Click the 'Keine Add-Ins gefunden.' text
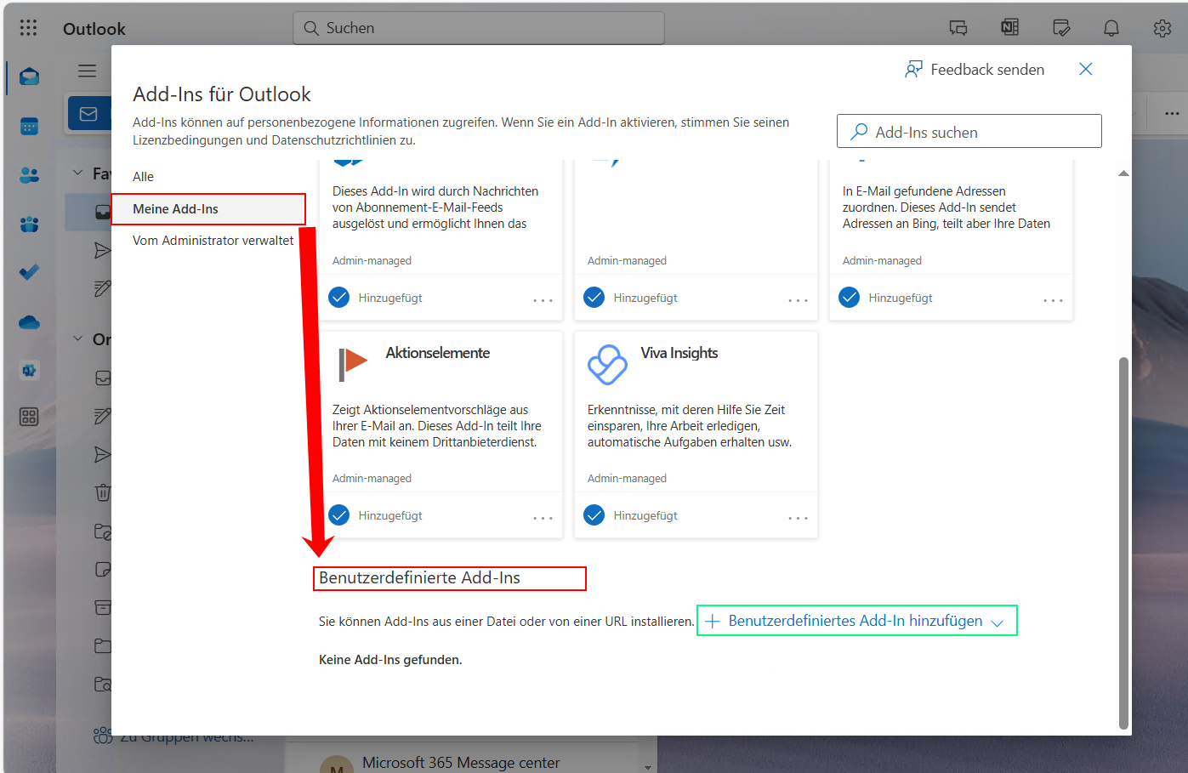 point(390,660)
